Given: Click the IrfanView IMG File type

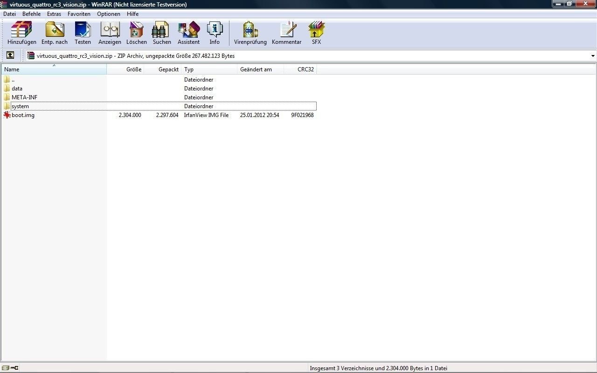Looking at the screenshot, I should click(206, 115).
